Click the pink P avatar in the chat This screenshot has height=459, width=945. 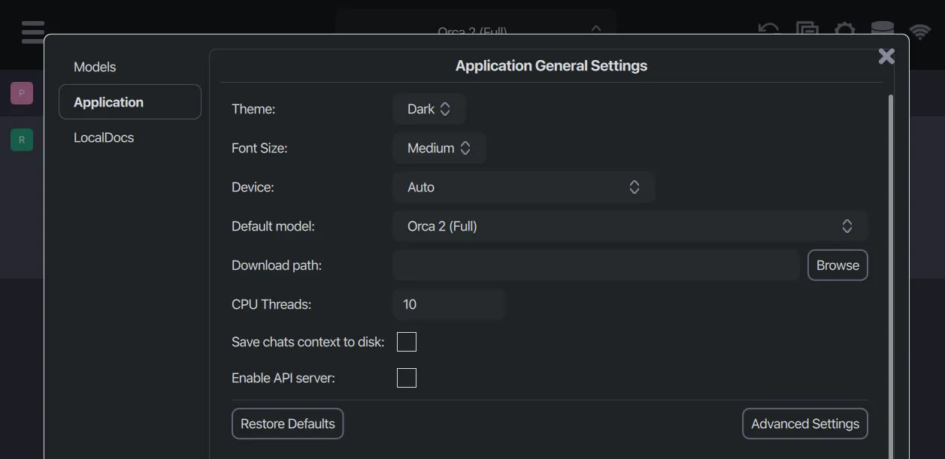(22, 93)
